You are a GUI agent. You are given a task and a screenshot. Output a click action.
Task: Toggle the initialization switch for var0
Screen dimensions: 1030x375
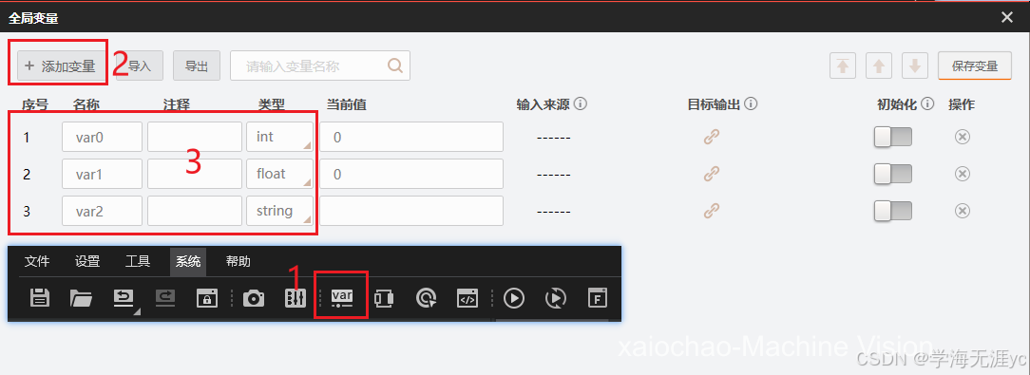coord(893,137)
